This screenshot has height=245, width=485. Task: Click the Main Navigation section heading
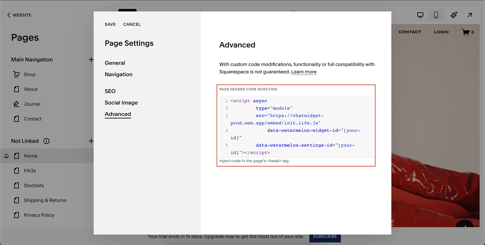pos(32,60)
